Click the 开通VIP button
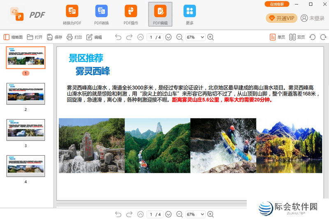 [281, 18]
